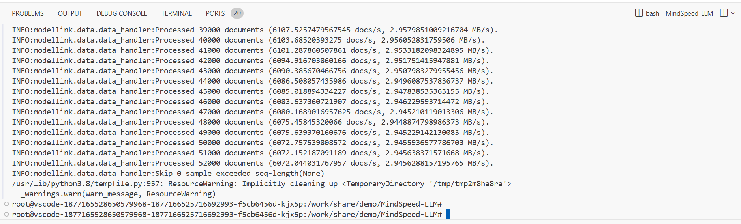
Task: Click the 'Processed 39000 documents' log line
Action: click(x=255, y=30)
